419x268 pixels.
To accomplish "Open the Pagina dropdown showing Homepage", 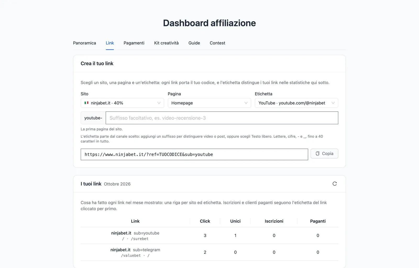I will [x=209, y=103].
